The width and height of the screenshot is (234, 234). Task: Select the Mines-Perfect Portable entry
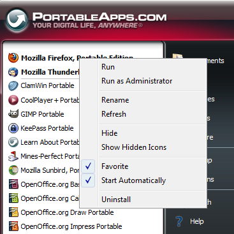point(50,156)
